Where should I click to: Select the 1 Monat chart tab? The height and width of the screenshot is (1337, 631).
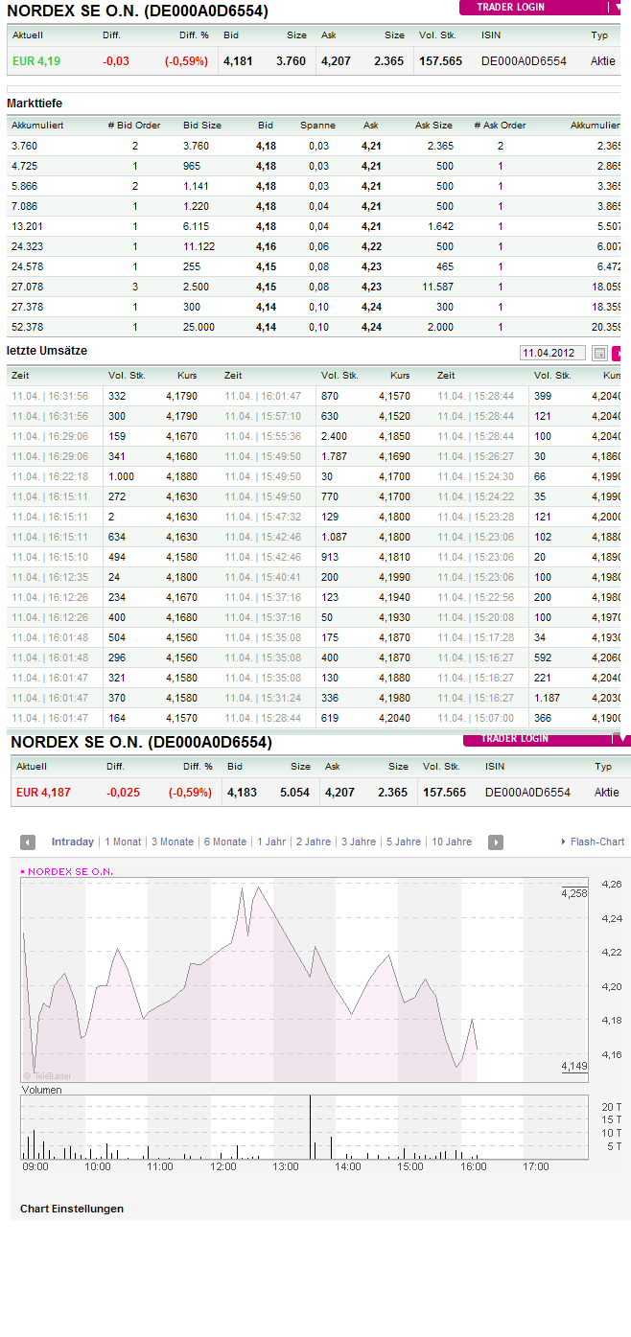[123, 842]
